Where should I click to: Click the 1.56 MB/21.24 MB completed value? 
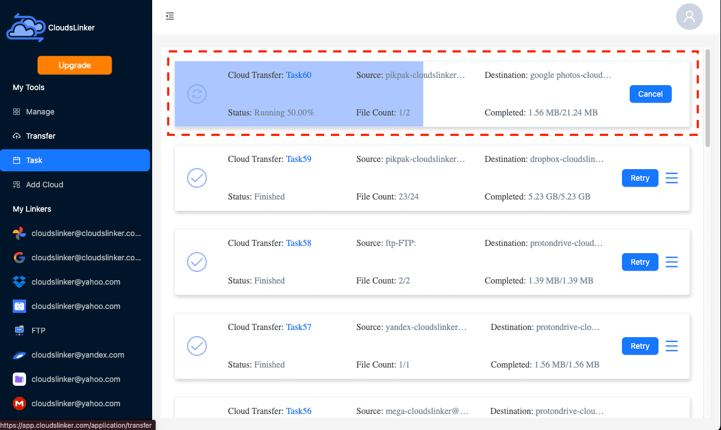563,113
